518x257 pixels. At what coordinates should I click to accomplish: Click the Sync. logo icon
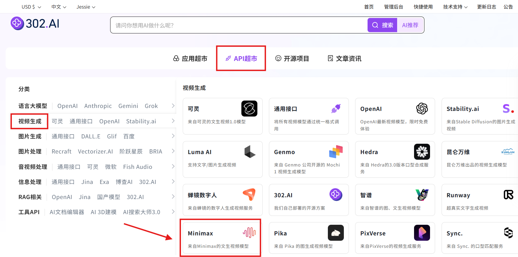coord(509,233)
